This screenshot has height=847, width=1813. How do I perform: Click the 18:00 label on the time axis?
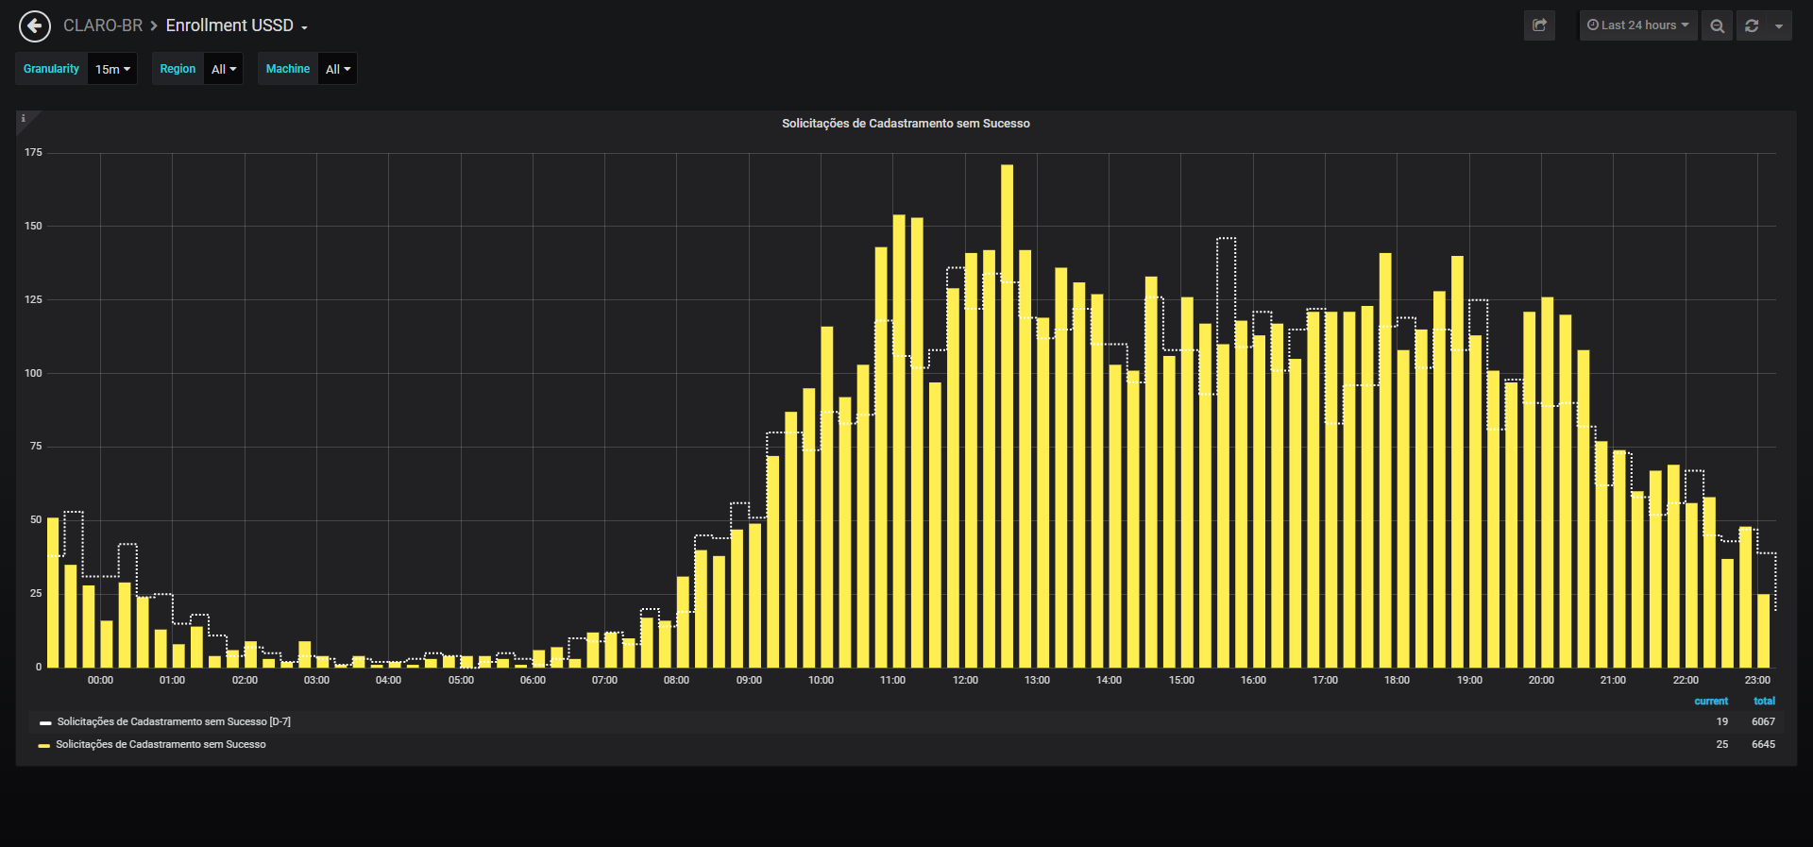pos(1397,680)
